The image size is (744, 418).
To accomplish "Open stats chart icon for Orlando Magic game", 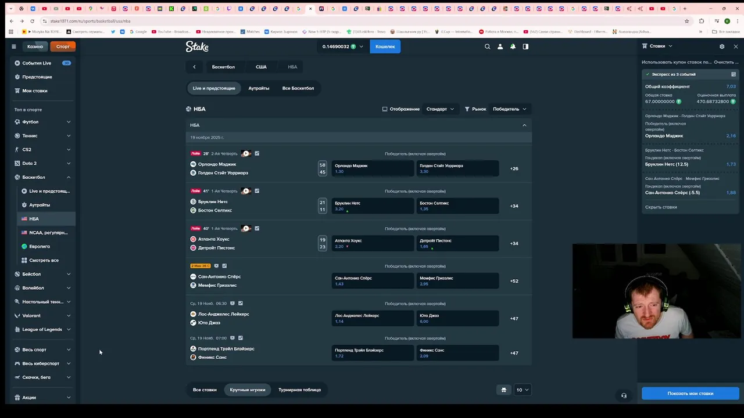I will [x=257, y=153].
